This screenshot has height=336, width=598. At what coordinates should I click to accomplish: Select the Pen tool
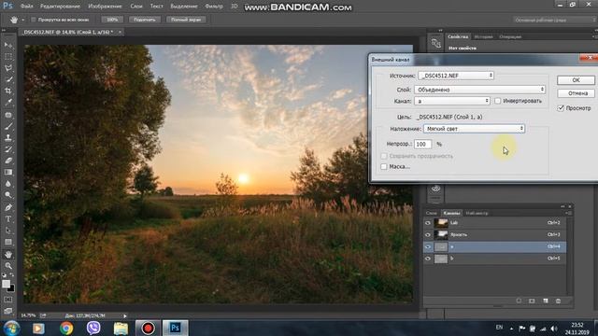pos(8,207)
